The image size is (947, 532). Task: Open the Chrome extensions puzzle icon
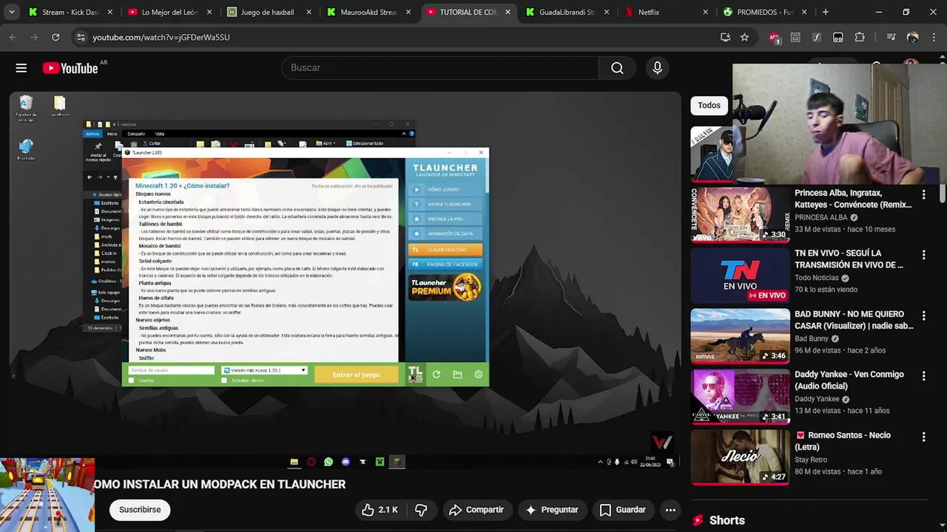tap(860, 37)
